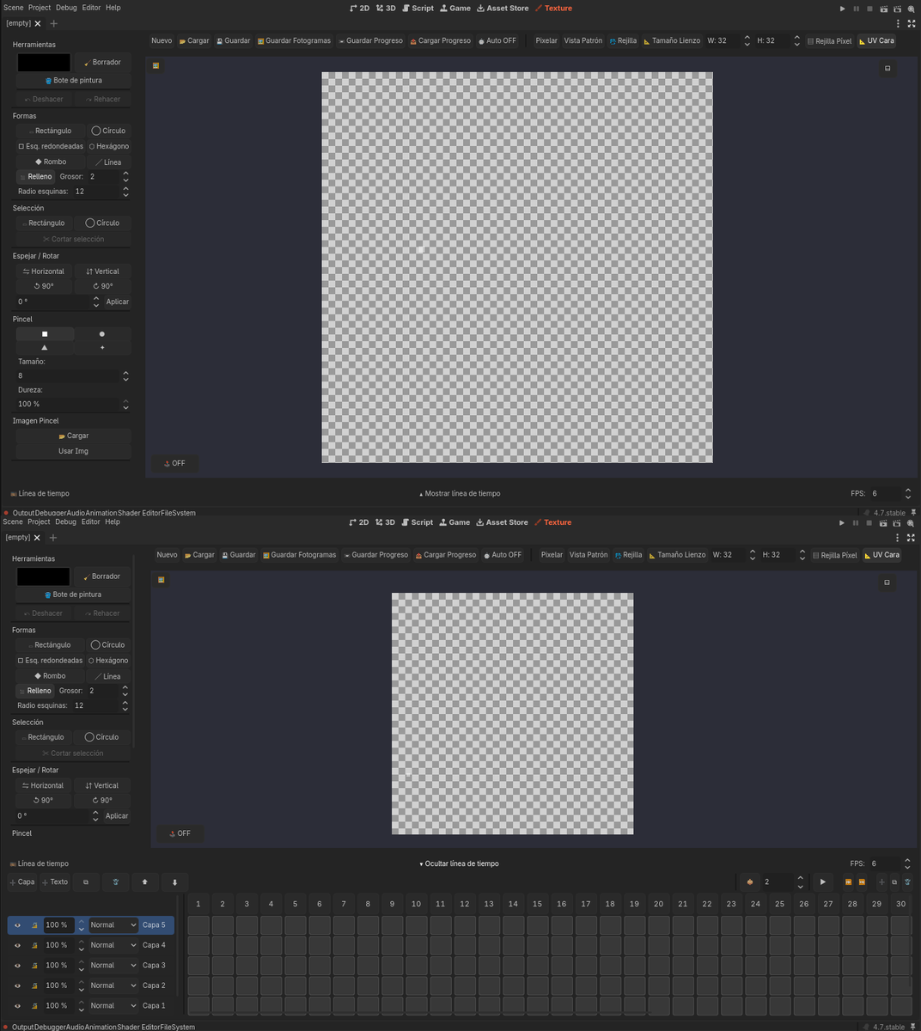Open blend mode dropdown for Capa 2
The height and width of the screenshot is (1031, 921).
point(113,985)
